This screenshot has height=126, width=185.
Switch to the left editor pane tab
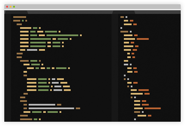click(16, 12)
